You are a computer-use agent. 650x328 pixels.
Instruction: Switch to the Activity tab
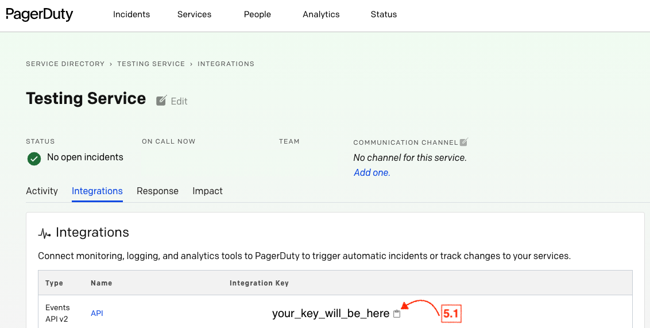[42, 191]
